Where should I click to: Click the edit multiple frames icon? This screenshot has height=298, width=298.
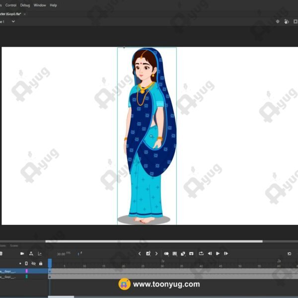click(x=175, y=253)
